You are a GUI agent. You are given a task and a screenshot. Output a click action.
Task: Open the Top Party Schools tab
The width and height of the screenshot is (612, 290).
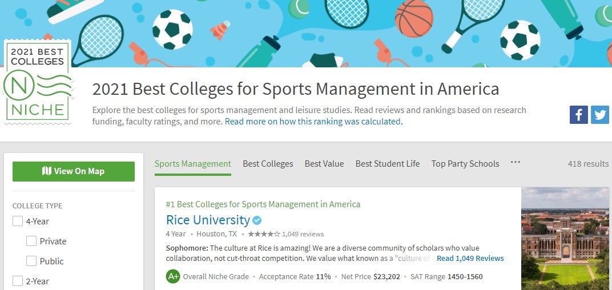coord(465,163)
